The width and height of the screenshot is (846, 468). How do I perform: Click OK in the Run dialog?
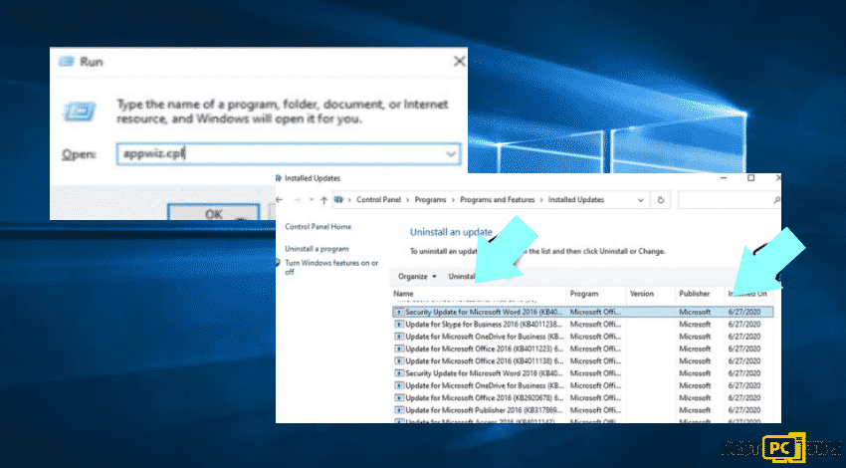pos(214,213)
